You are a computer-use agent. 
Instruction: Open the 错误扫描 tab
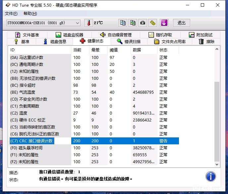click(x=129, y=41)
